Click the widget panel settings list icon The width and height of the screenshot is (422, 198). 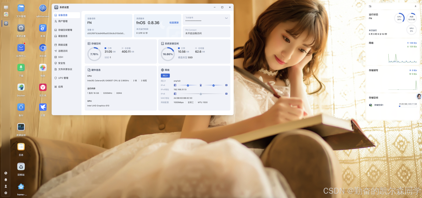click(x=370, y=6)
